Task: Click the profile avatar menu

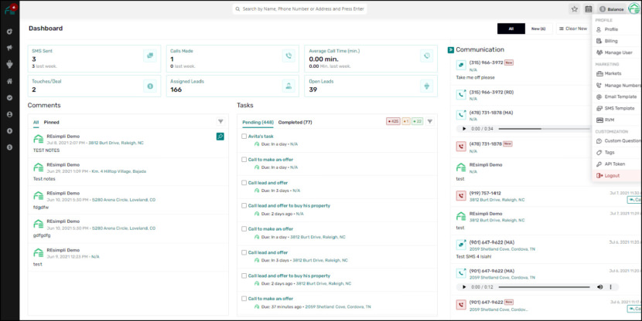Action: tap(633, 9)
